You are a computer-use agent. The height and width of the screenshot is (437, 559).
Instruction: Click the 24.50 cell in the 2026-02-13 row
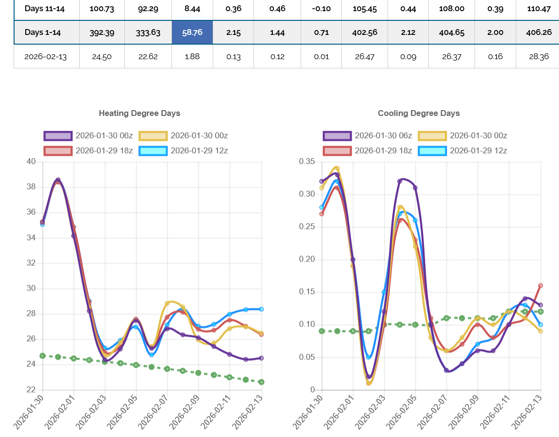pos(102,57)
